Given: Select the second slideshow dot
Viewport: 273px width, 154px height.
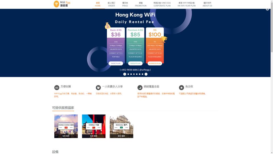Looking at the screenshot, I should tap(131, 74).
